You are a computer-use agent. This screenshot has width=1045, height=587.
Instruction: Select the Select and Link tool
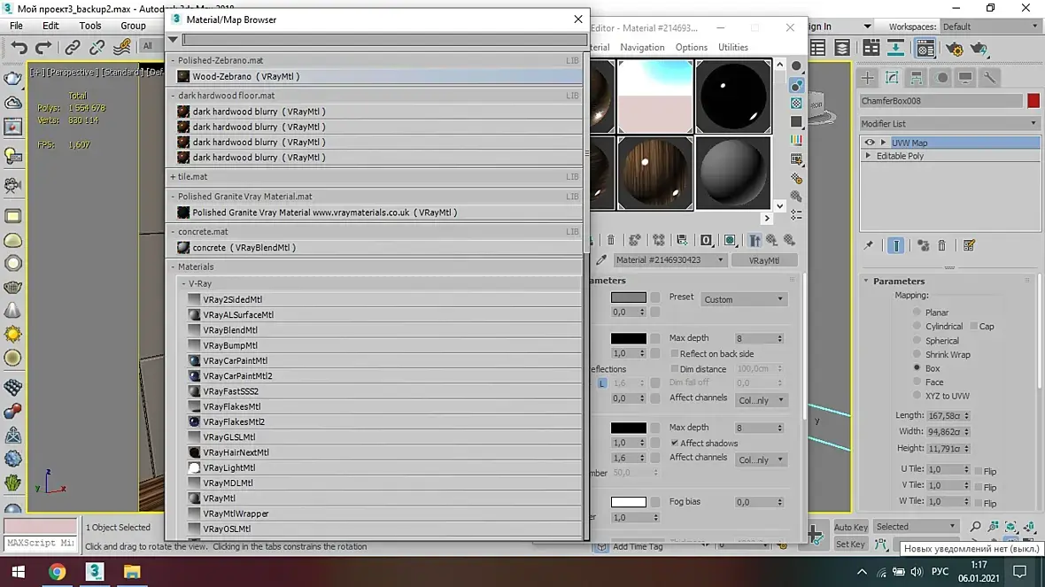click(x=72, y=47)
